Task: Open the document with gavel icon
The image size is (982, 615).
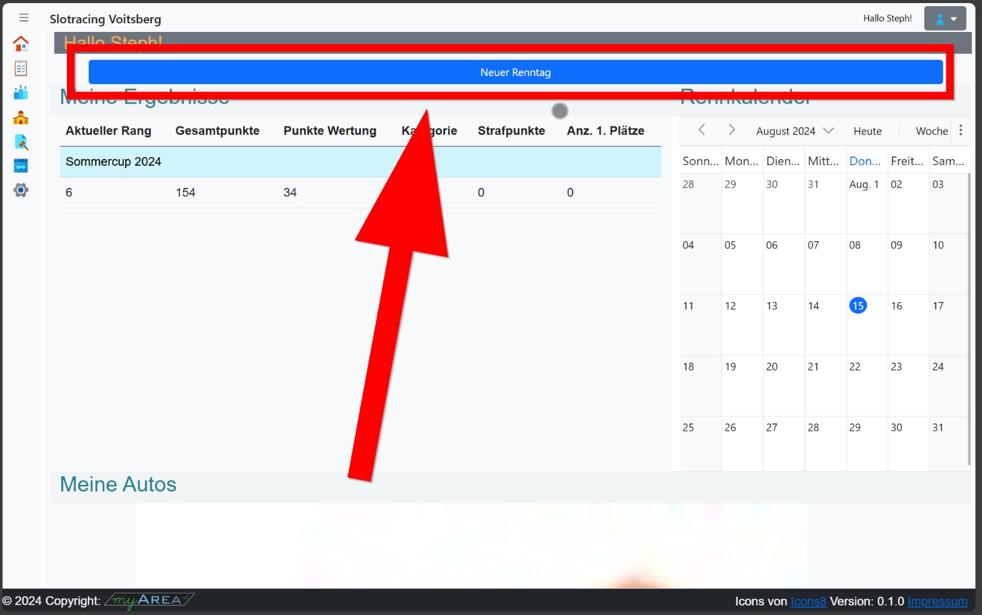Action: pyautogui.click(x=21, y=142)
